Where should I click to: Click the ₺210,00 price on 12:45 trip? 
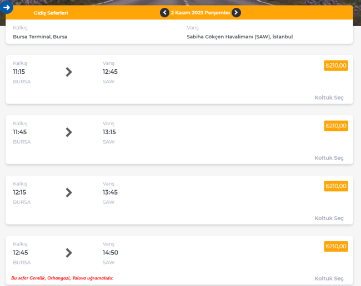pyautogui.click(x=336, y=246)
